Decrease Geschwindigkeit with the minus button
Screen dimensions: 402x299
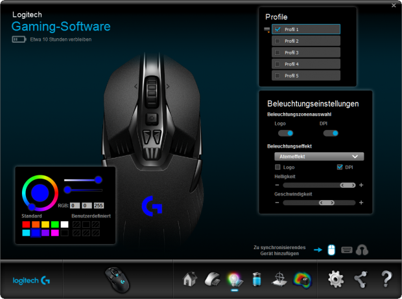[277, 203]
